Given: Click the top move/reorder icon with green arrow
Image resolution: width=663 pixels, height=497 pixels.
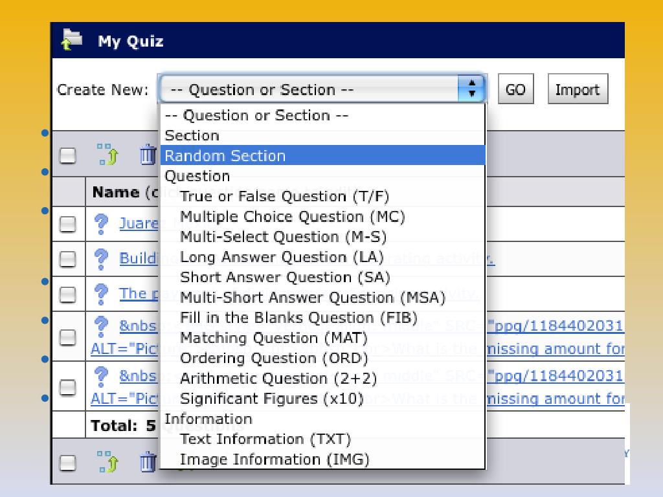Looking at the screenshot, I should [107, 154].
